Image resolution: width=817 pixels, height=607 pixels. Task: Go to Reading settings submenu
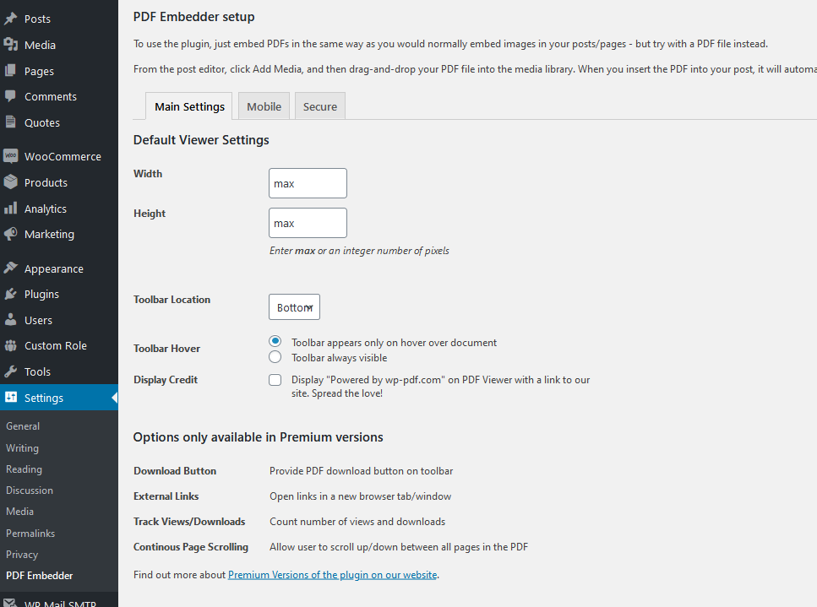coord(24,469)
